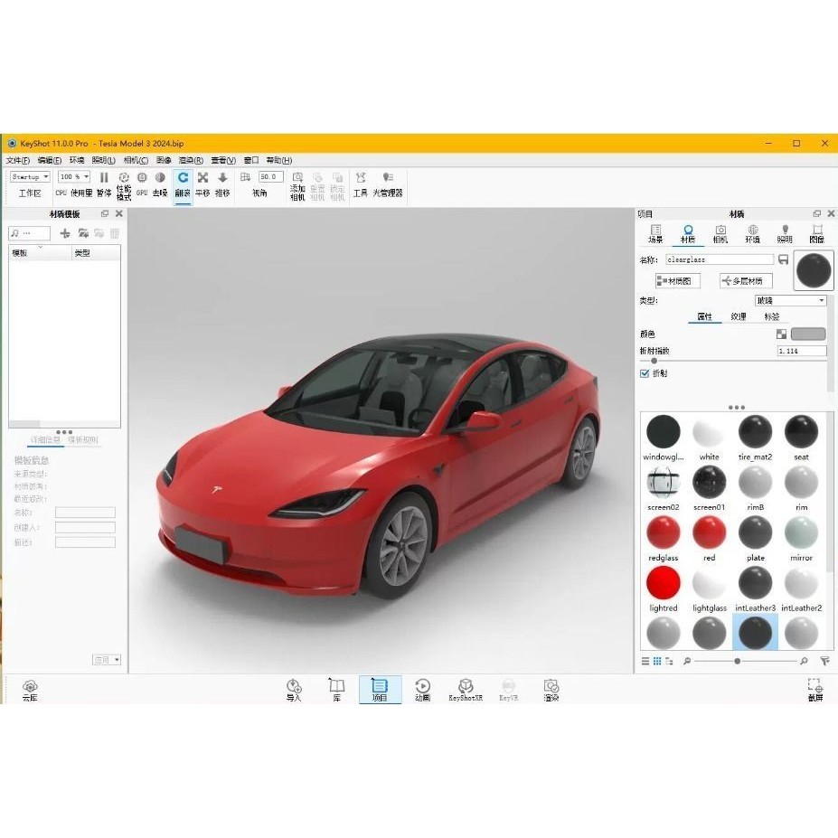Image resolution: width=838 pixels, height=838 pixels.
Task: Close the 材质模板 panel
Action: point(119,213)
